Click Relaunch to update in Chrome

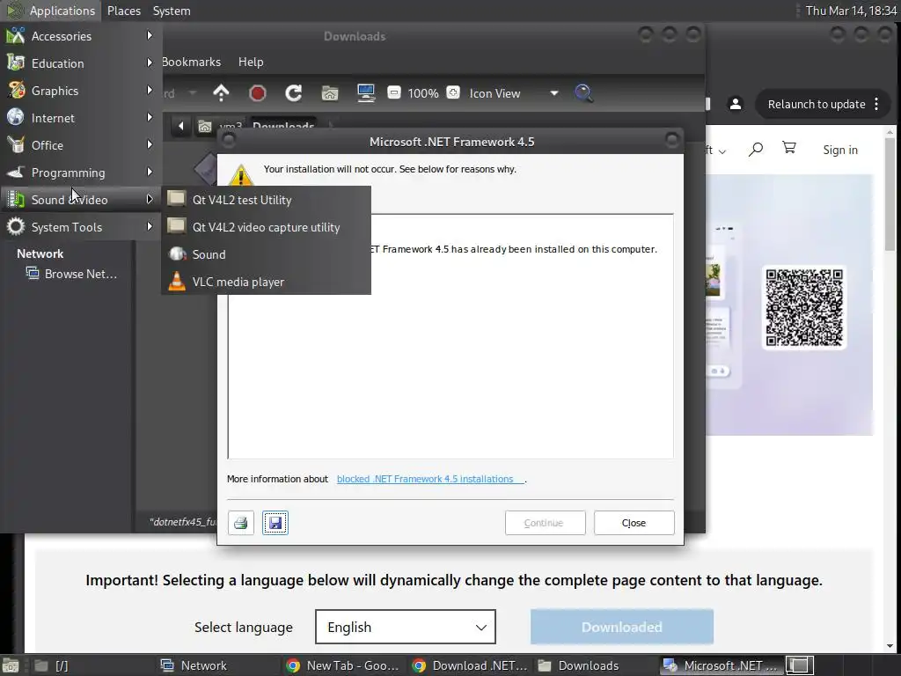click(817, 104)
